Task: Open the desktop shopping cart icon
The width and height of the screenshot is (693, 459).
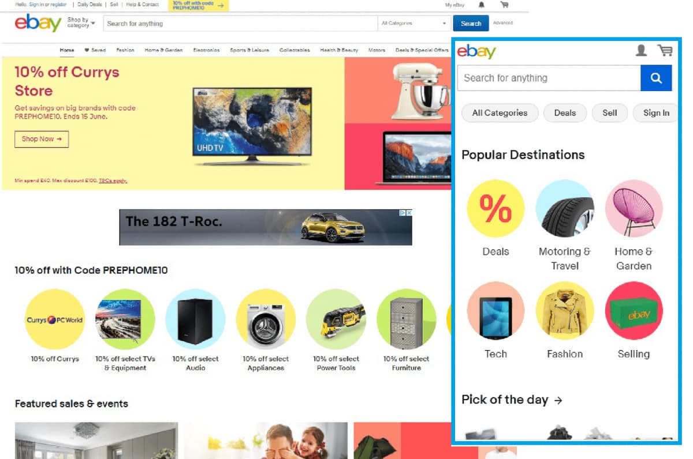Action: 504,5
